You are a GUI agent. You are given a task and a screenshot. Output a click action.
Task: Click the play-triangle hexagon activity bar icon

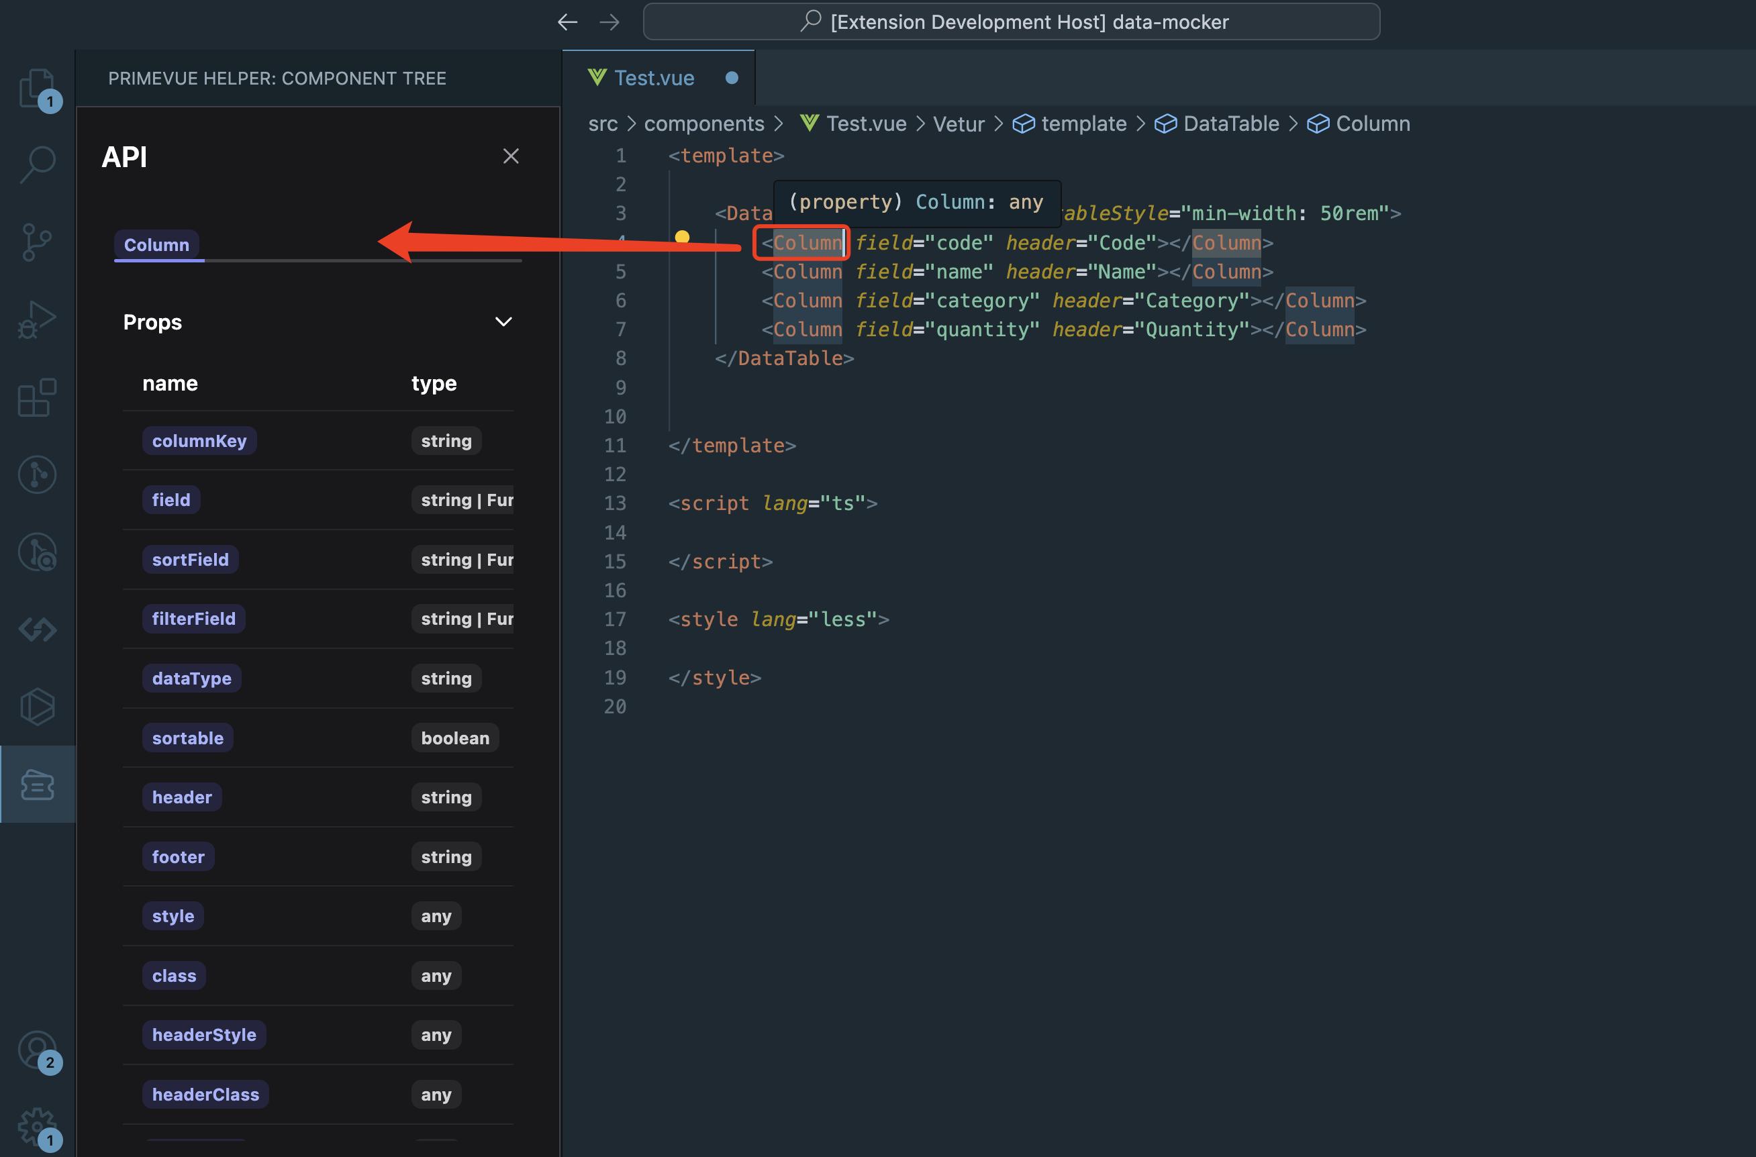pos(37,707)
